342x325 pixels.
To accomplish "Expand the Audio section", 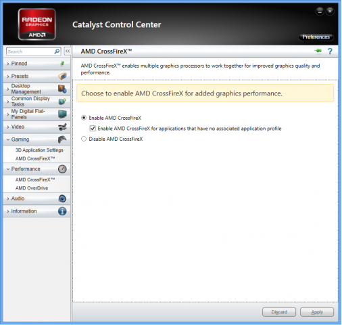I will (8, 198).
